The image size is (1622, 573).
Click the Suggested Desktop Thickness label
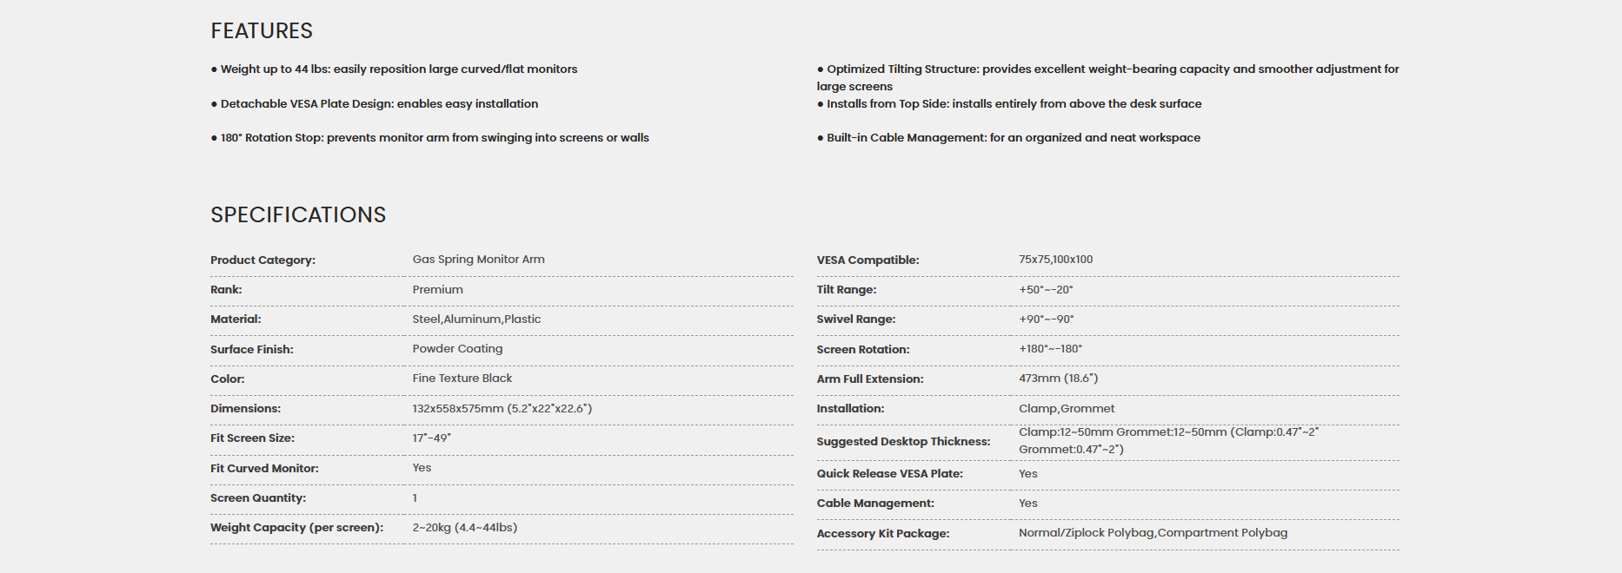(x=903, y=442)
